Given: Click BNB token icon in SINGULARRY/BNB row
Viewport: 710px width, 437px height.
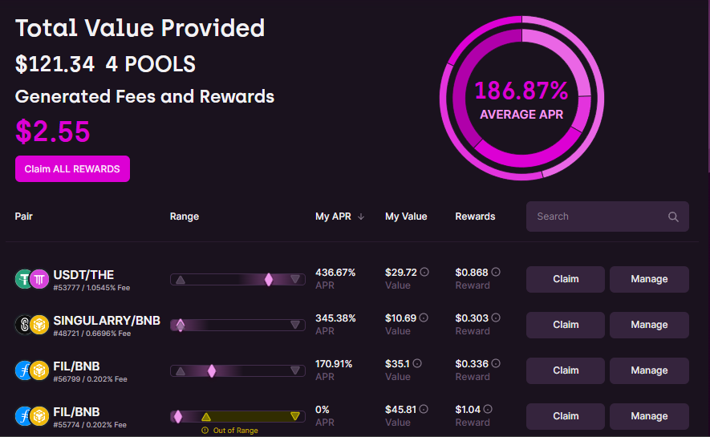Looking at the screenshot, I should [x=39, y=325].
